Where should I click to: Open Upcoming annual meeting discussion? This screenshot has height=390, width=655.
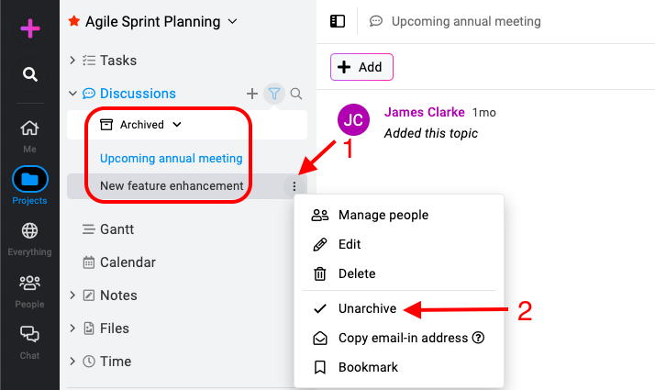point(172,158)
